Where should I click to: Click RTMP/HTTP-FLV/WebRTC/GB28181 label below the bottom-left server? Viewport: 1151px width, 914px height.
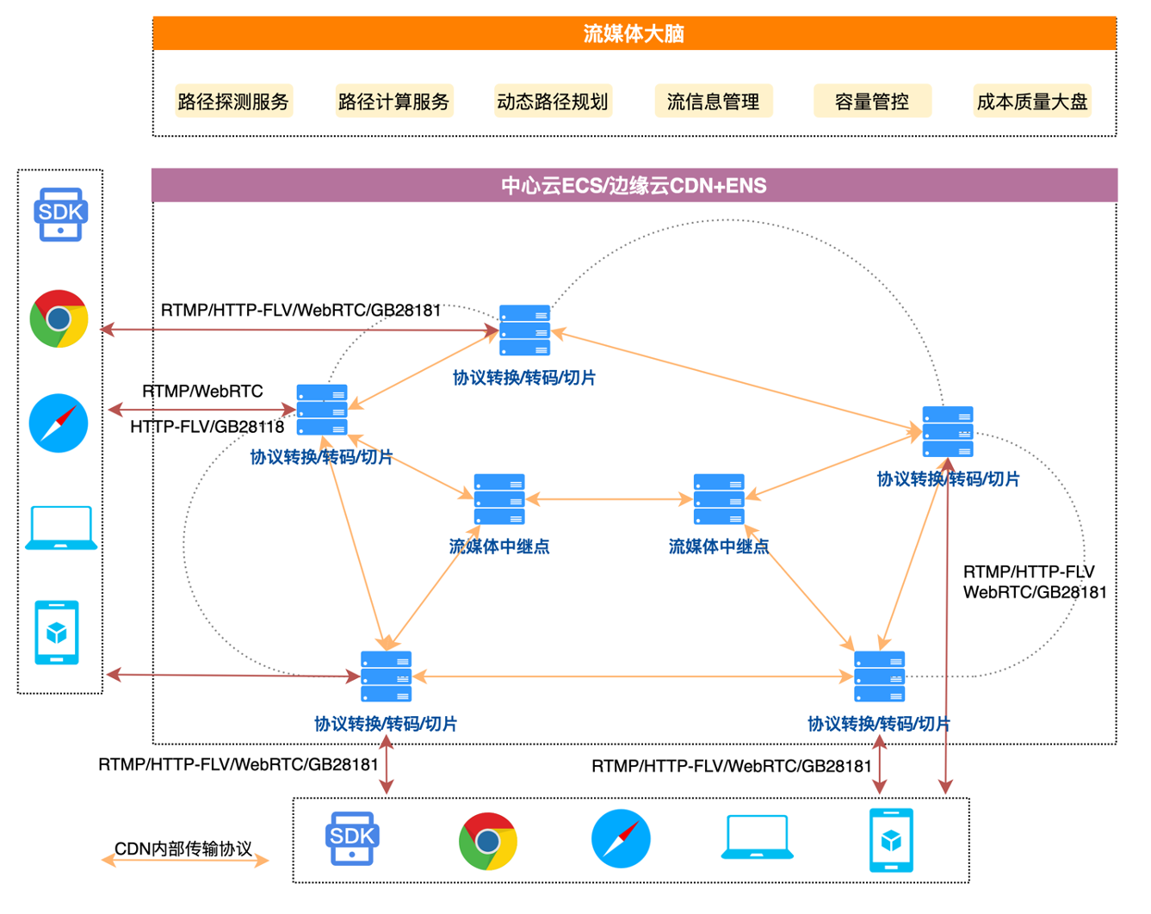point(238,764)
